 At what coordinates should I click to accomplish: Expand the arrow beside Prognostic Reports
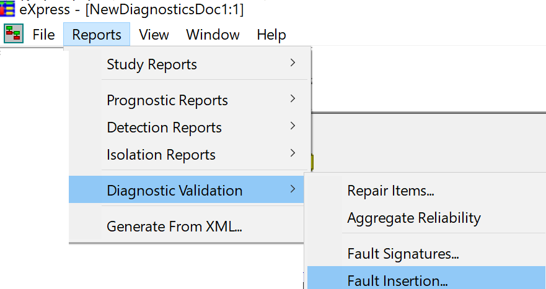[293, 99]
